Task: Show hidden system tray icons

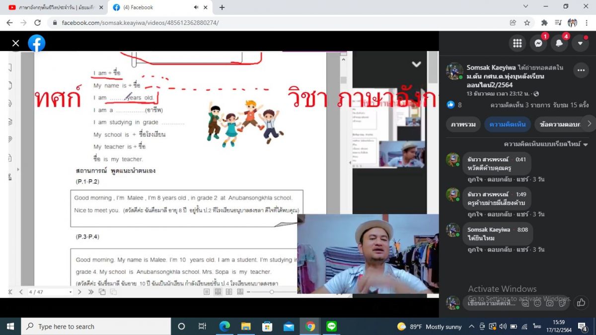Action: coord(471,327)
